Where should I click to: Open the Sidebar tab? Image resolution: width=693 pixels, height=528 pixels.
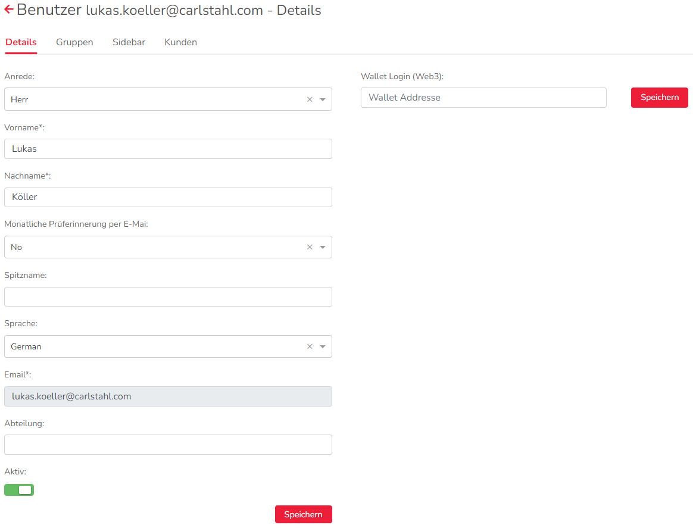coord(129,42)
